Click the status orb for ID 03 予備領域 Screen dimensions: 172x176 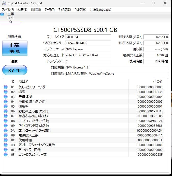click(6, 97)
